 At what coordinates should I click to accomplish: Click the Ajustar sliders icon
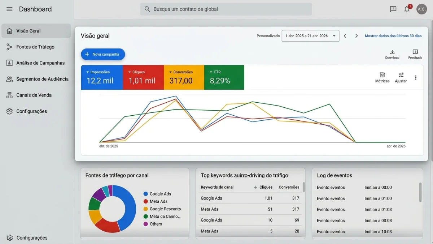click(401, 75)
